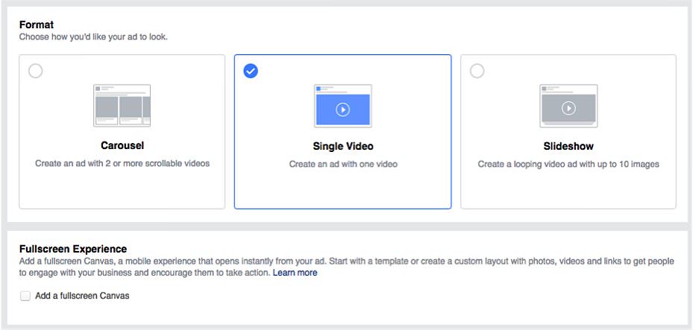
Task: Click the blue checkmark on Single Video
Action: pos(251,71)
